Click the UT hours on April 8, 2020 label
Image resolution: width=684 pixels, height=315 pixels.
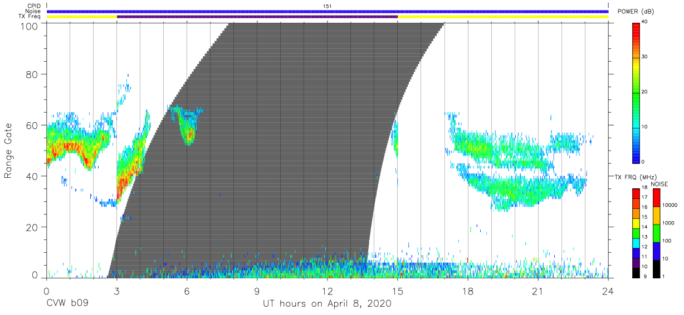point(328,303)
